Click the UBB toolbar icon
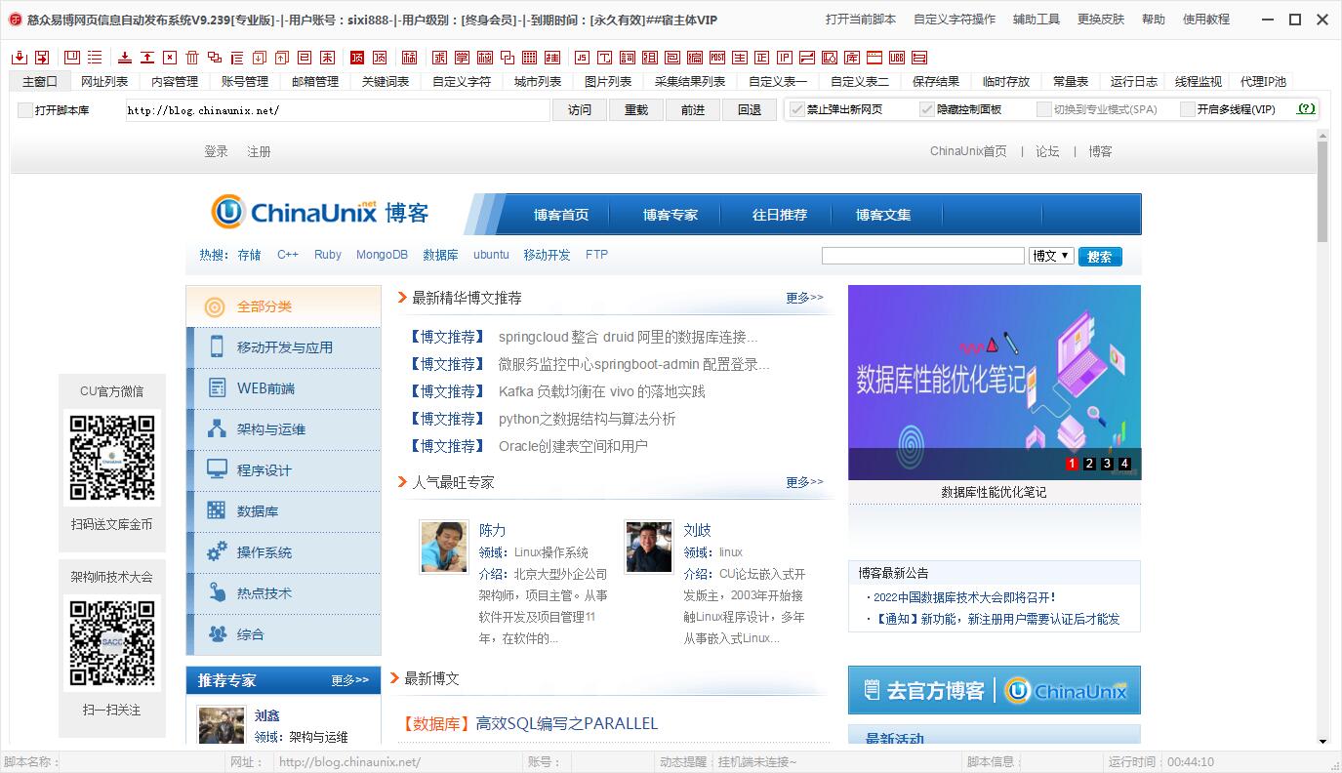 click(x=896, y=58)
